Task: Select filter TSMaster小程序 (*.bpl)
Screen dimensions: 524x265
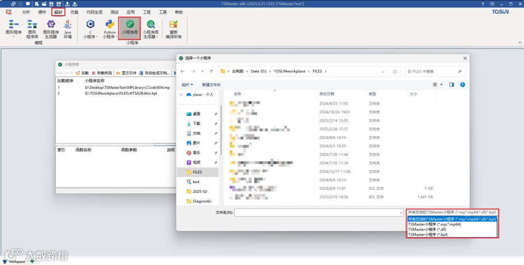Action: point(452,234)
